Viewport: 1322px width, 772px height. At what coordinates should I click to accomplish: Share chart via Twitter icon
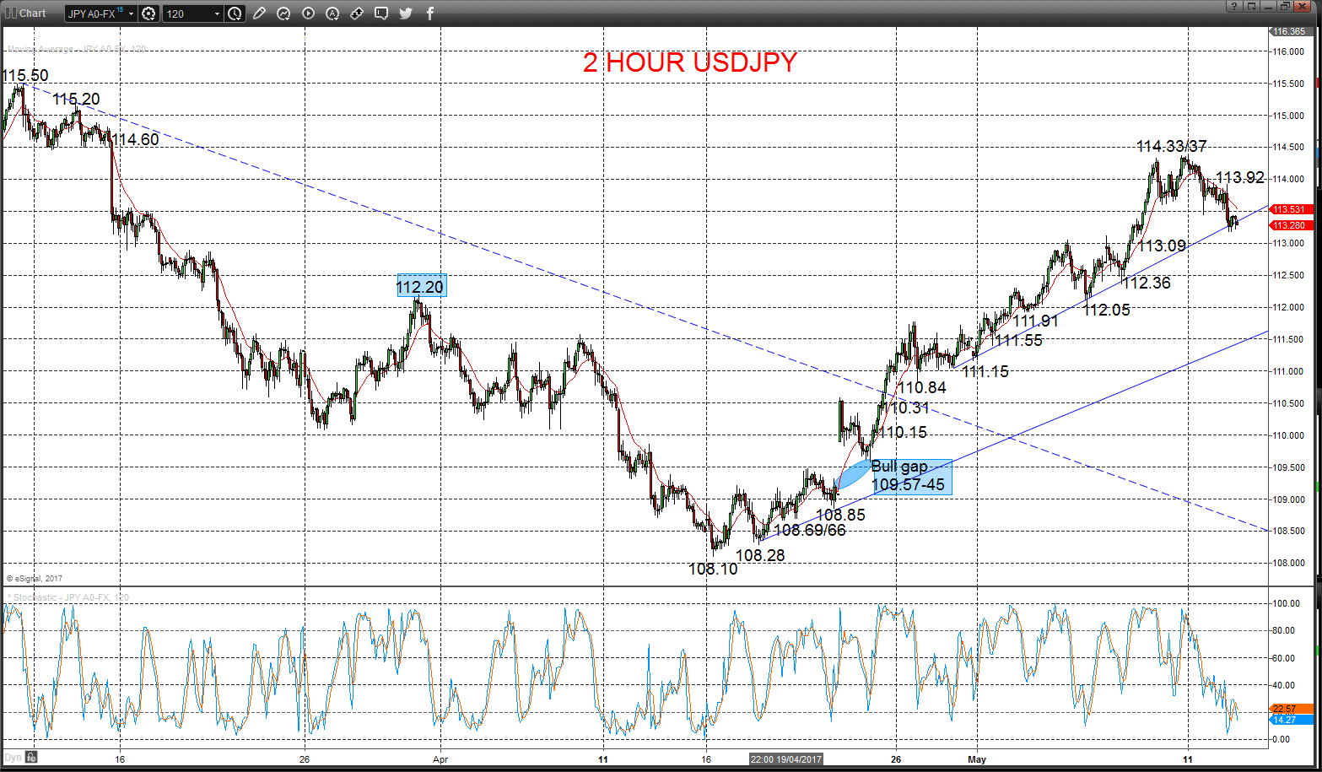[x=406, y=13]
